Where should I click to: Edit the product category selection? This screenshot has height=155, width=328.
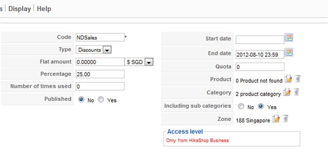[286, 92]
